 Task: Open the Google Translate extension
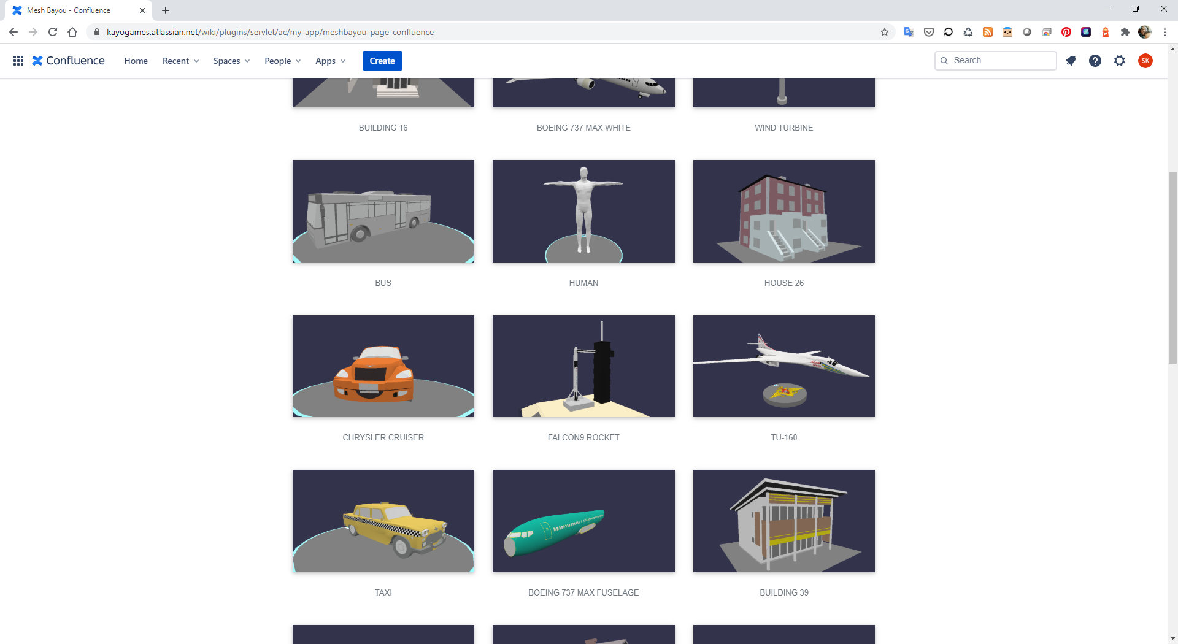909,32
